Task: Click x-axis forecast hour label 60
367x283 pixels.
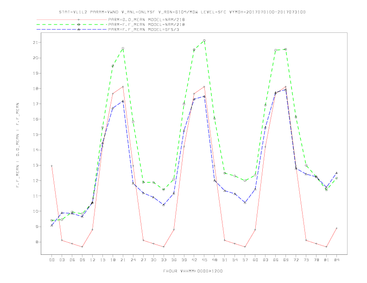Action: [x=255, y=260]
